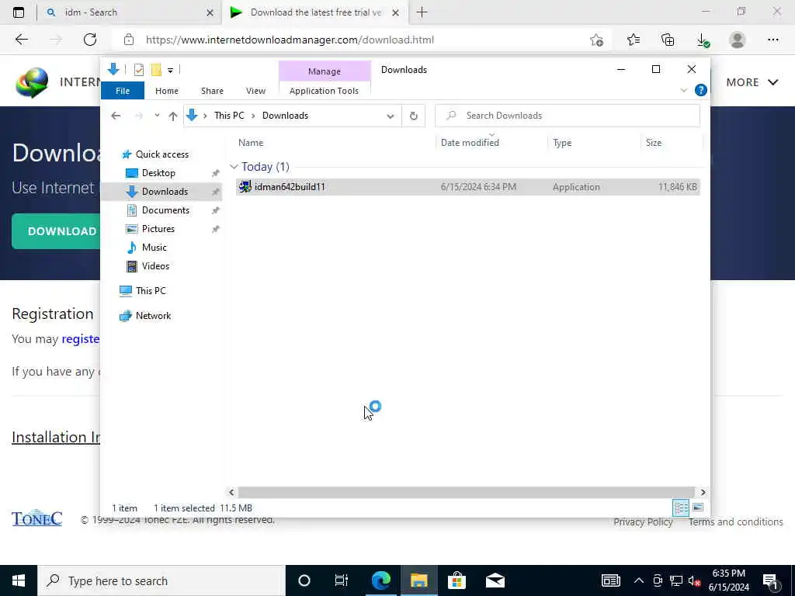Open Microsoft Store from taskbar
Image resolution: width=795 pixels, height=596 pixels.
457,580
